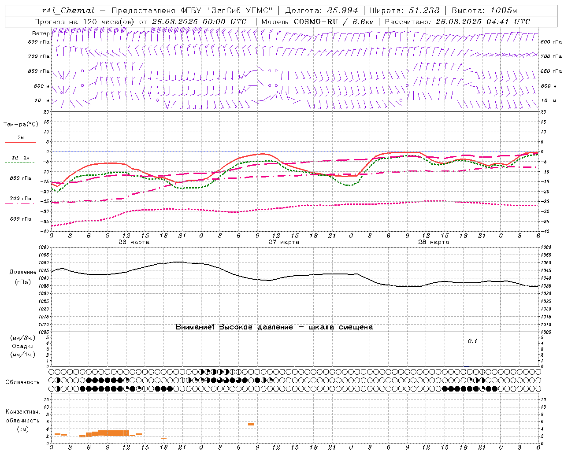Screen dimensions: 564x451
Task: Click the elevation text Высота: 1005м
Action: (484, 11)
